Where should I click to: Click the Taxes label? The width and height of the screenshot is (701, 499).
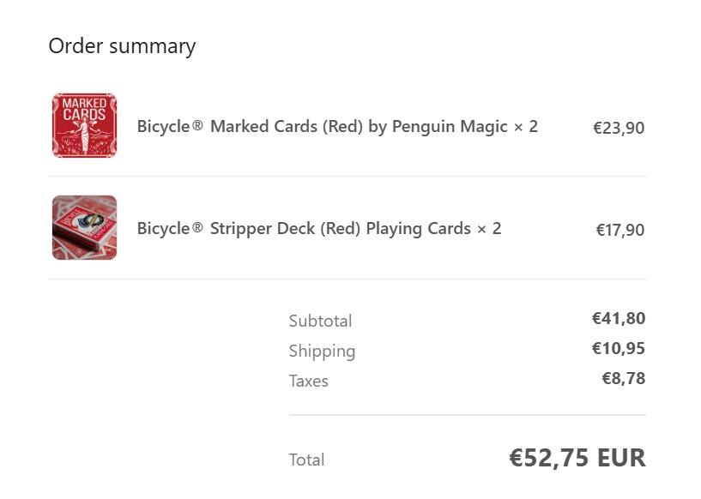(309, 381)
